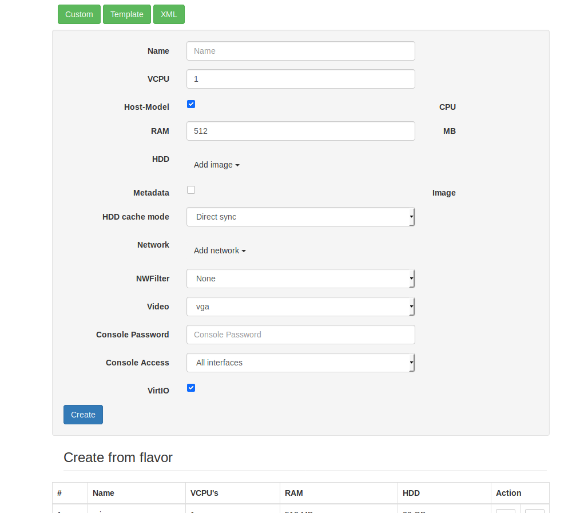Click the Name input field
This screenshot has height=513, width=580.
coord(300,51)
